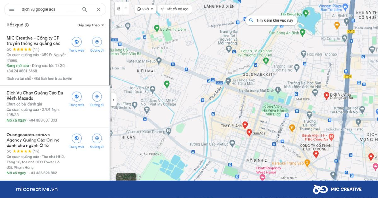This screenshot has width=378, height=198.
Task: Open 'Quangcaooto.com.vn - Agency Quảng Cáo Online' result
Action: click(x=33, y=140)
